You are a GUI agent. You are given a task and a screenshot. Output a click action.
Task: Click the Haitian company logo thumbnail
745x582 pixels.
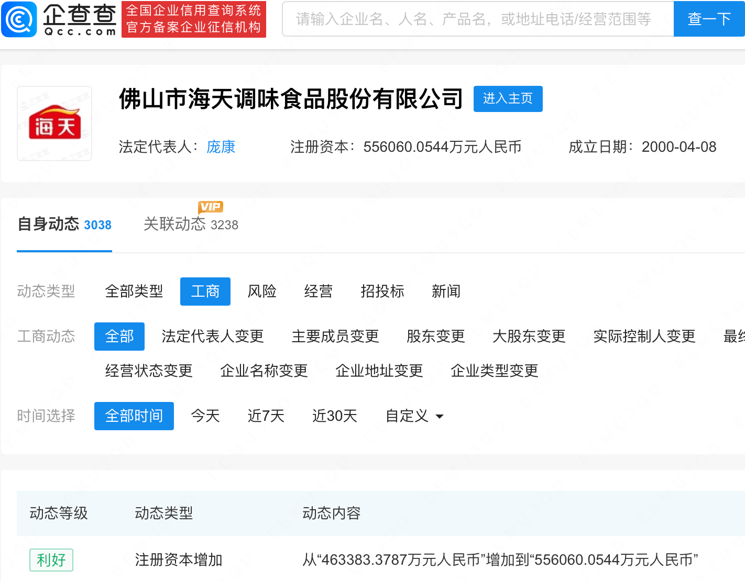[54, 124]
